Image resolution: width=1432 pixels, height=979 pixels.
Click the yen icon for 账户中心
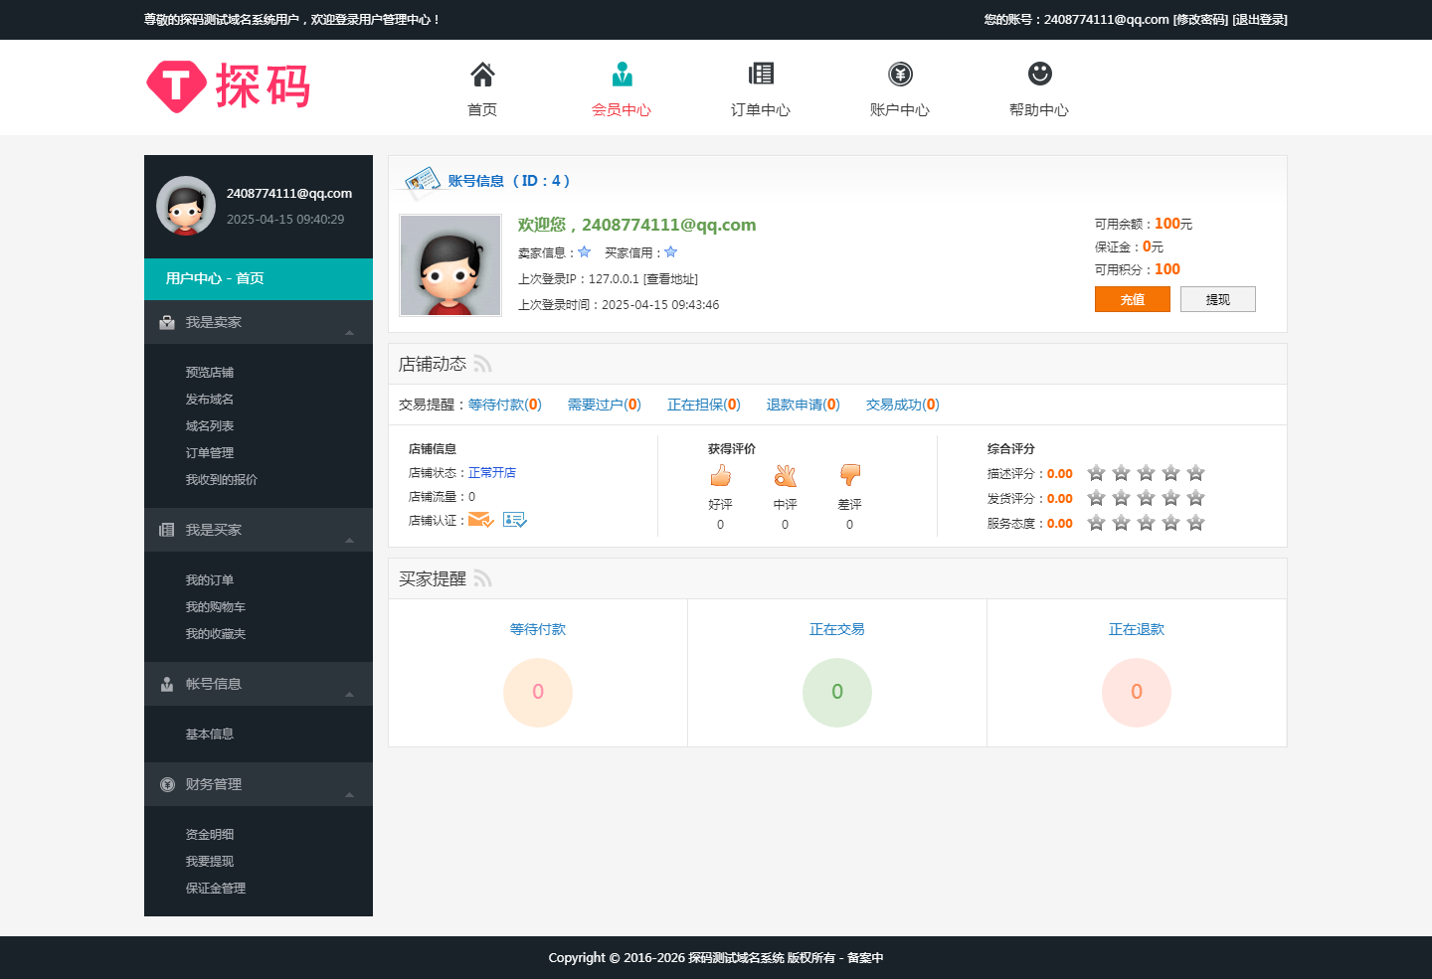(900, 74)
